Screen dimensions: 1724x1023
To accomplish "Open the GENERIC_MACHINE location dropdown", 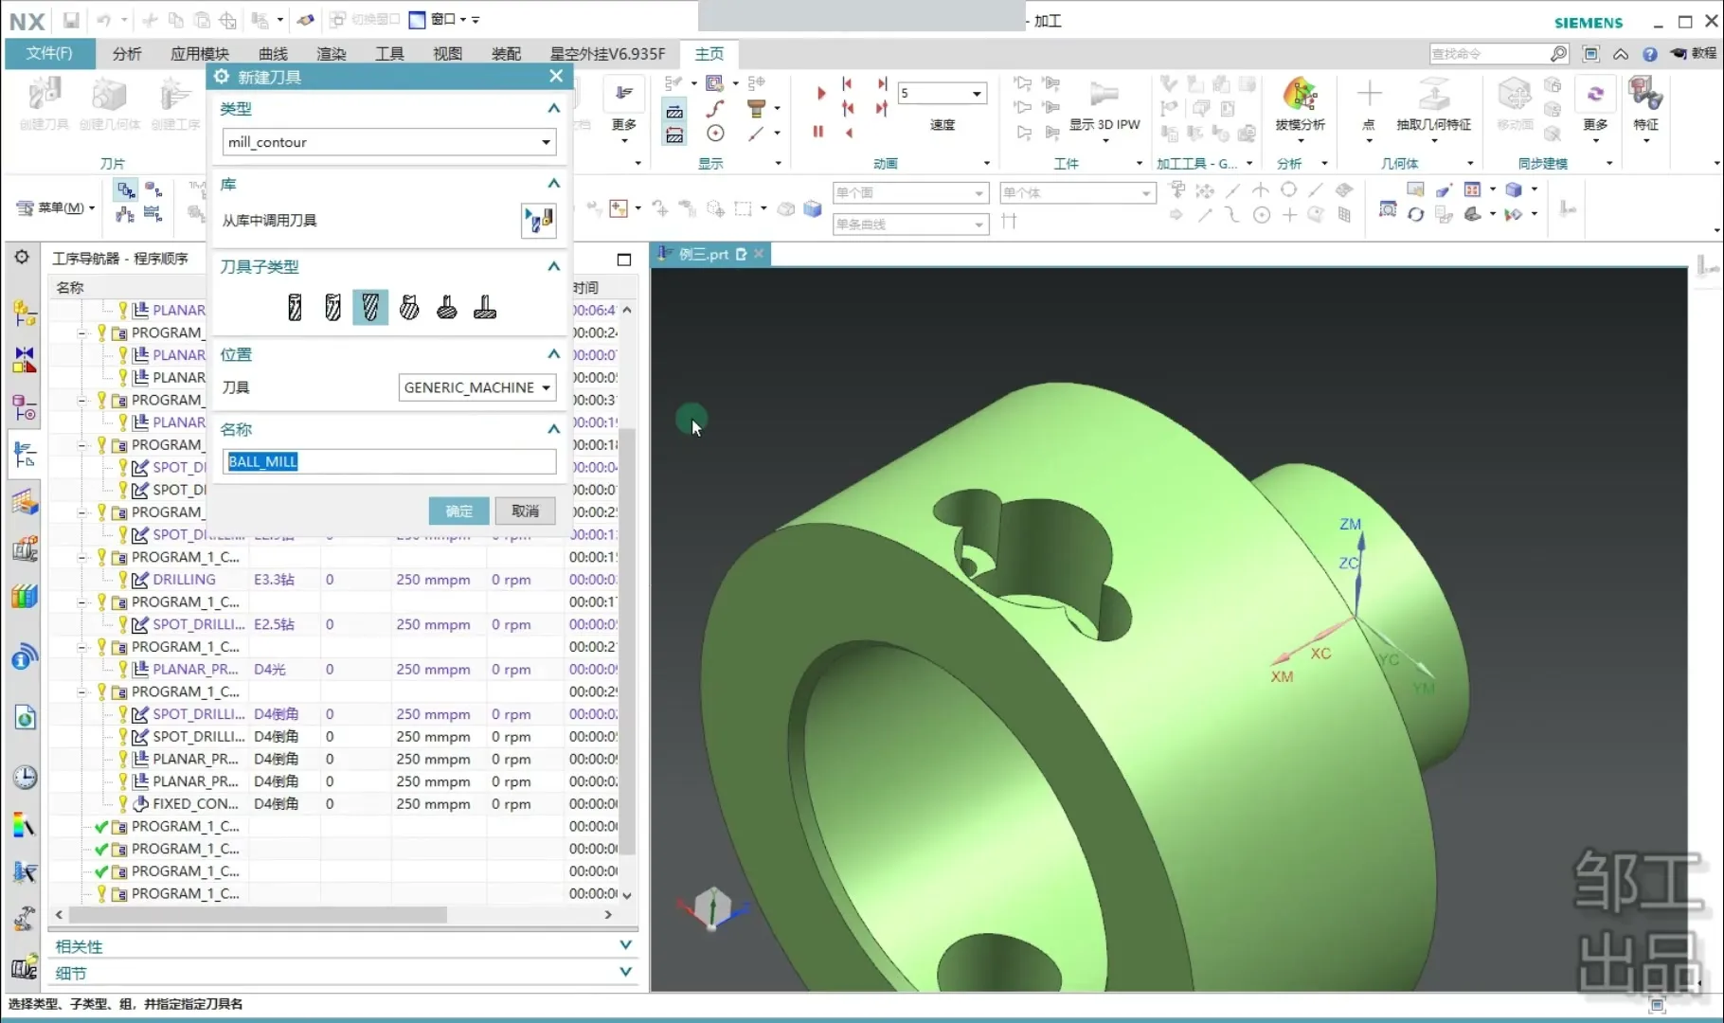I will (x=546, y=388).
